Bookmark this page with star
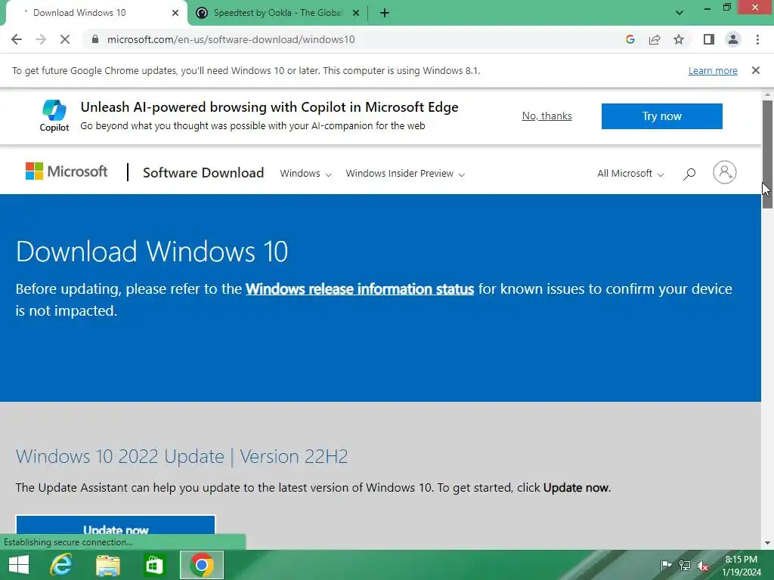Viewport: 774px width, 580px height. (679, 39)
